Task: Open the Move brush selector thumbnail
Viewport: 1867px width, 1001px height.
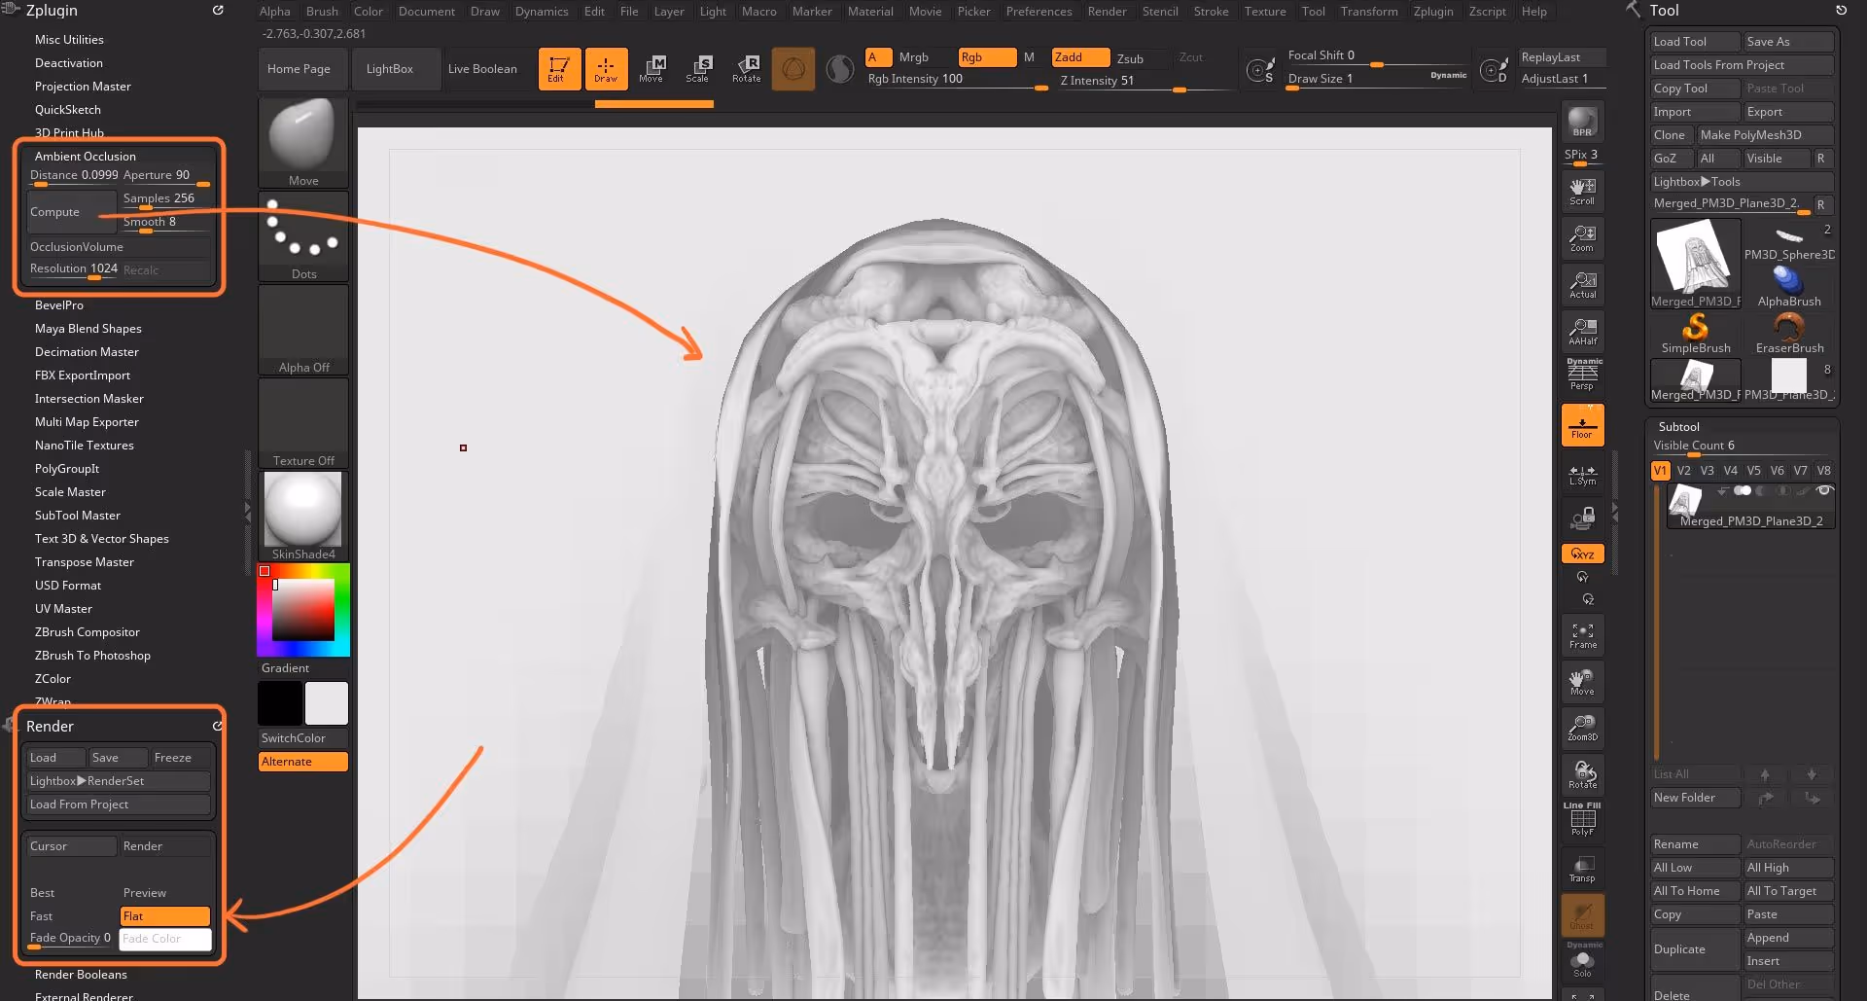Action: point(303,141)
